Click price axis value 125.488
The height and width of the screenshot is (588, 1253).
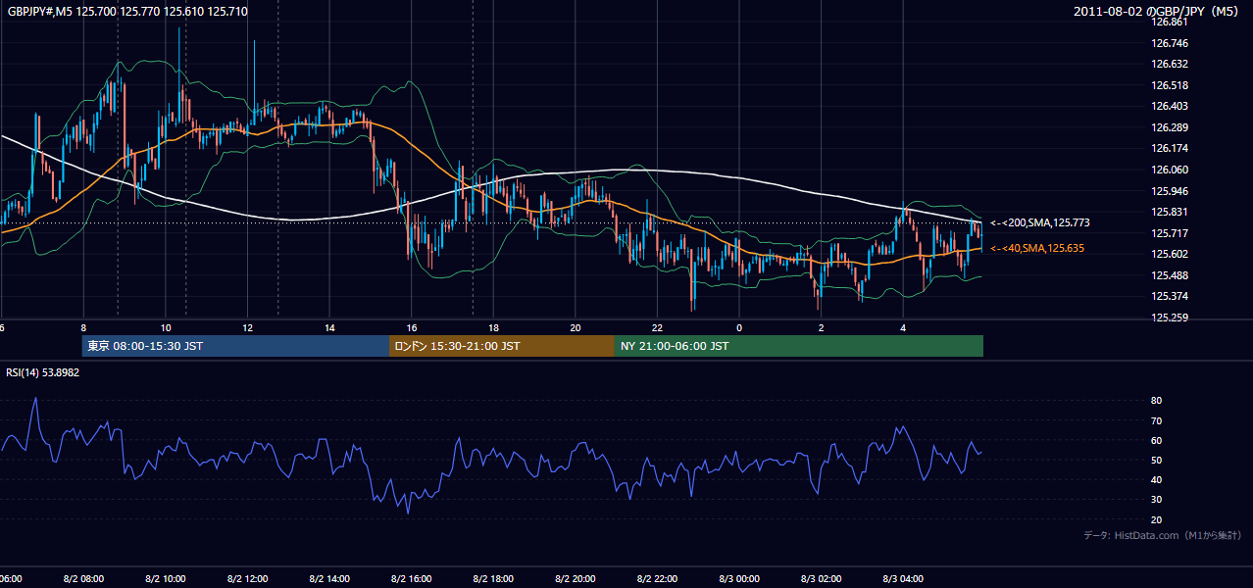tap(1171, 275)
